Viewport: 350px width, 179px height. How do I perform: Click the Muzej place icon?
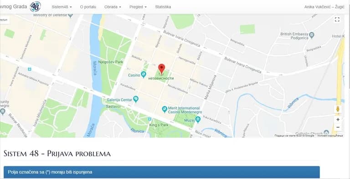198,120
